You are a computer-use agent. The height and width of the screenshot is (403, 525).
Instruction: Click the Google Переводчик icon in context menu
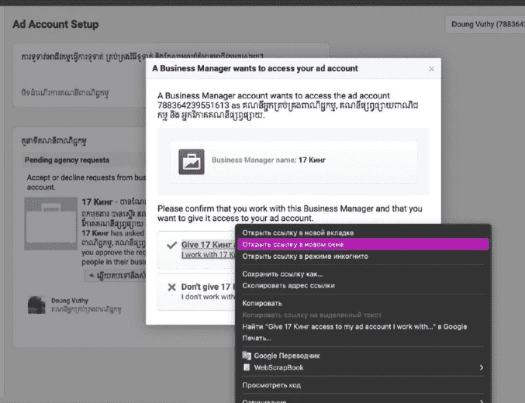(247, 356)
